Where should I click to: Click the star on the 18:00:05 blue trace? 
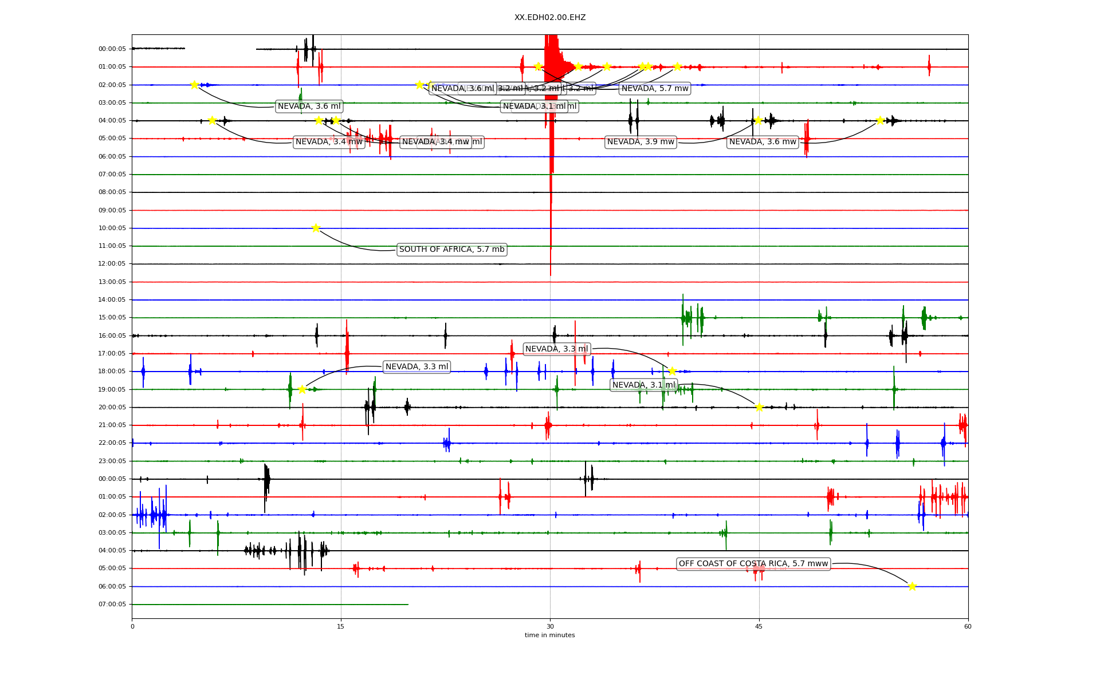tap(672, 371)
